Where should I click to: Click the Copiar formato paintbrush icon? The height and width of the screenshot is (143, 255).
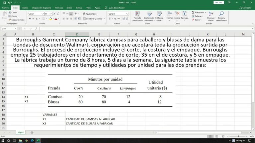click(10, 20)
